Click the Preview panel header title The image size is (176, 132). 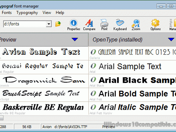(x=8, y=39)
